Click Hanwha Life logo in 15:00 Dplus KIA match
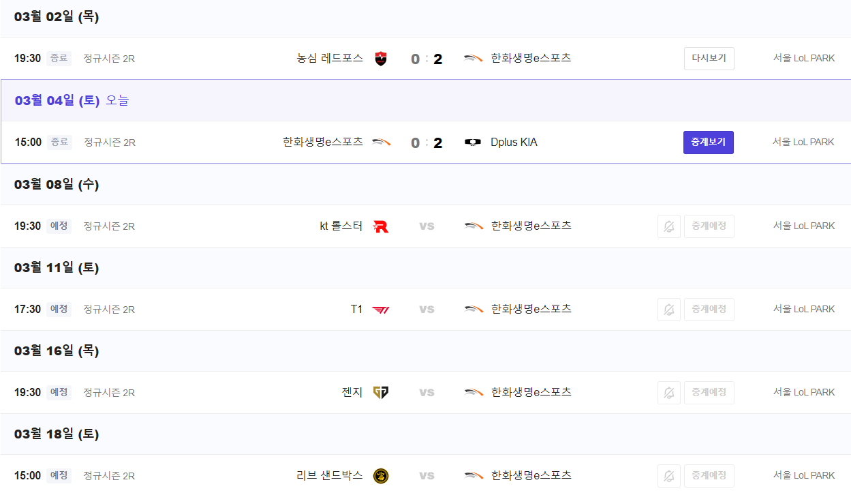Screen dimensions: 851x493 [x=382, y=143]
